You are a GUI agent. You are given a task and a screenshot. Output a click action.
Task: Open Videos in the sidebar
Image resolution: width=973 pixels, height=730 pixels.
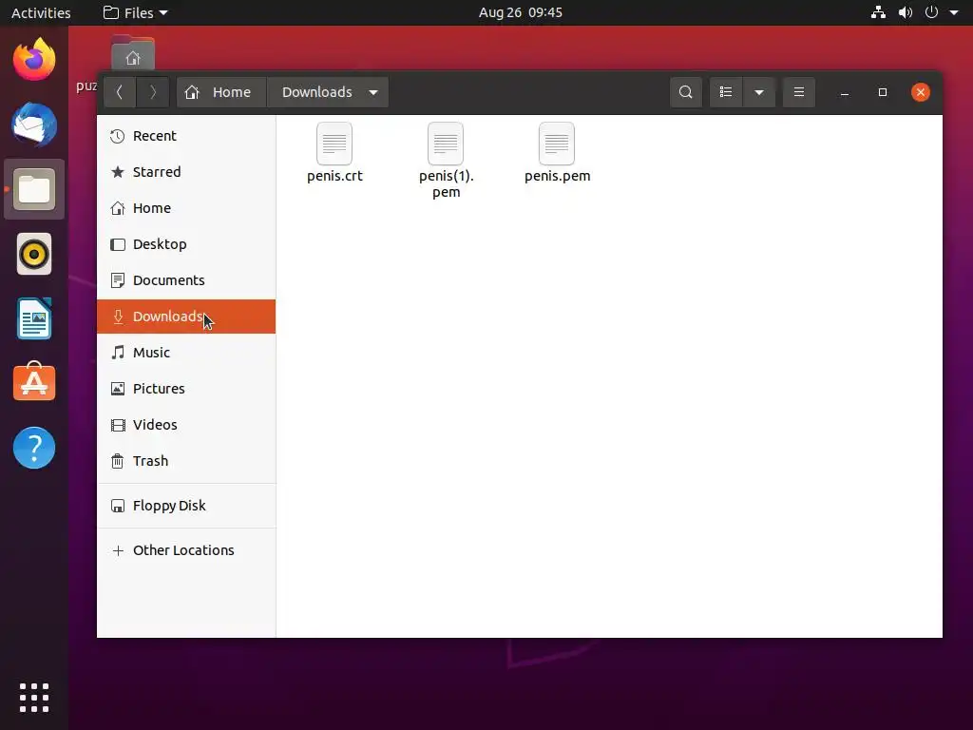[186, 425]
